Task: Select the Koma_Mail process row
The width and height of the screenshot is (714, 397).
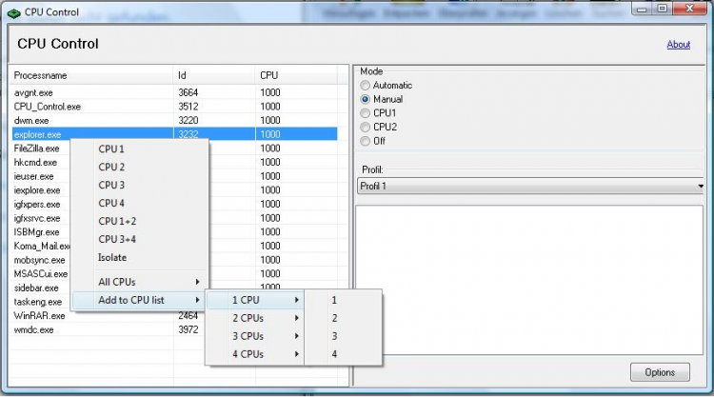Action: [x=41, y=247]
